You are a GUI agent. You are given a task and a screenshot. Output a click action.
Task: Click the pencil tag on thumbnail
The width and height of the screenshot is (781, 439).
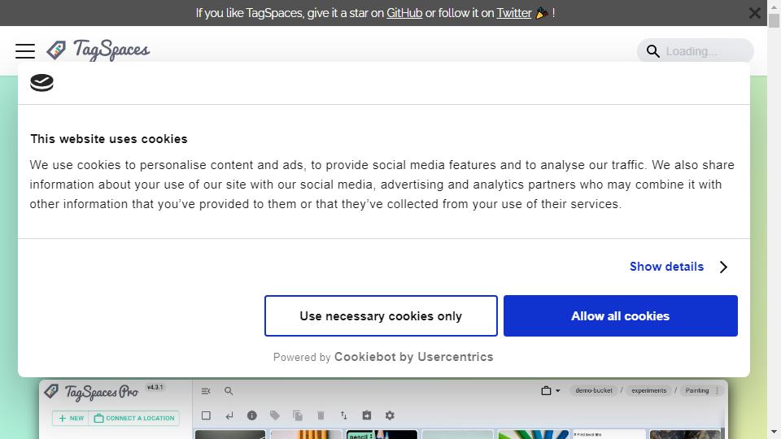(x=360, y=436)
